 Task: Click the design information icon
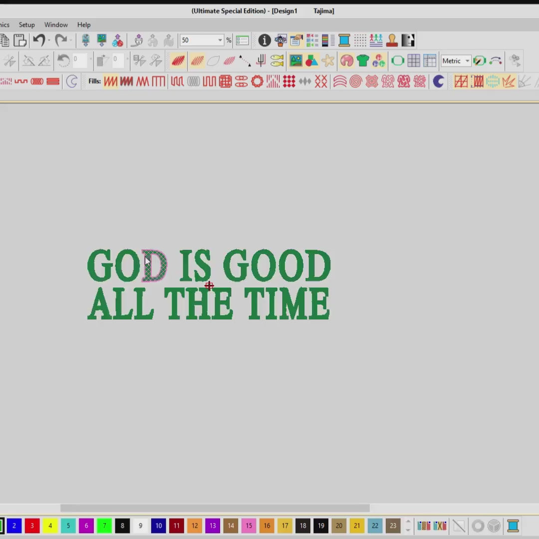264,40
